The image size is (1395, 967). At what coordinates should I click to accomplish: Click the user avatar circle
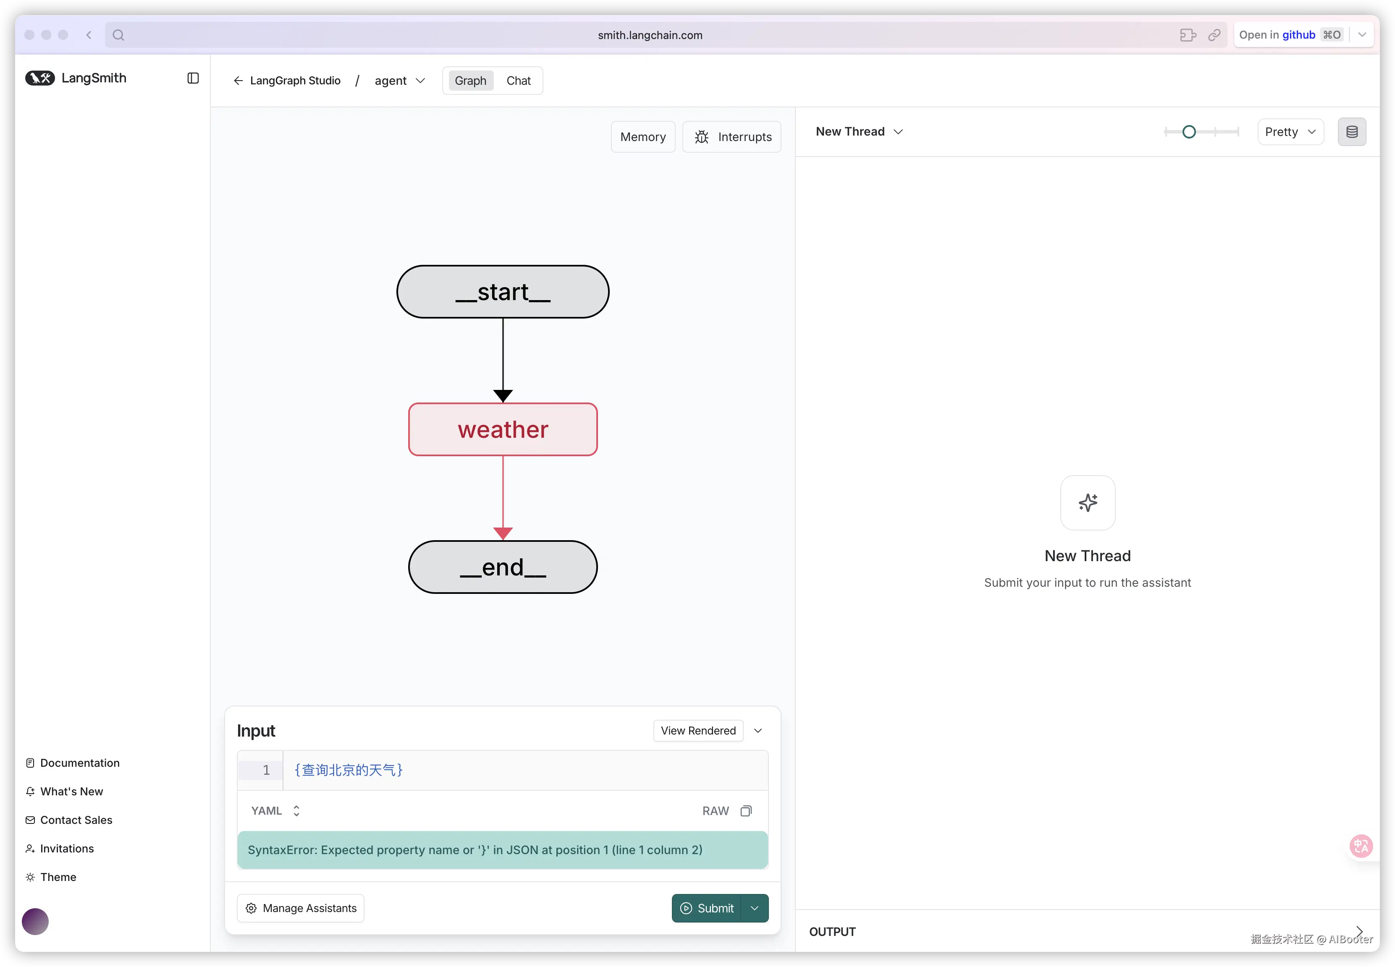[35, 922]
